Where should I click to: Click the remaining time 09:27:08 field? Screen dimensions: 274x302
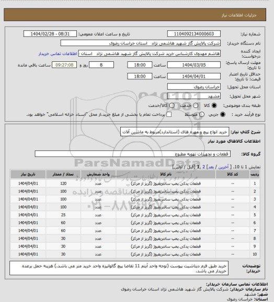point(64,65)
